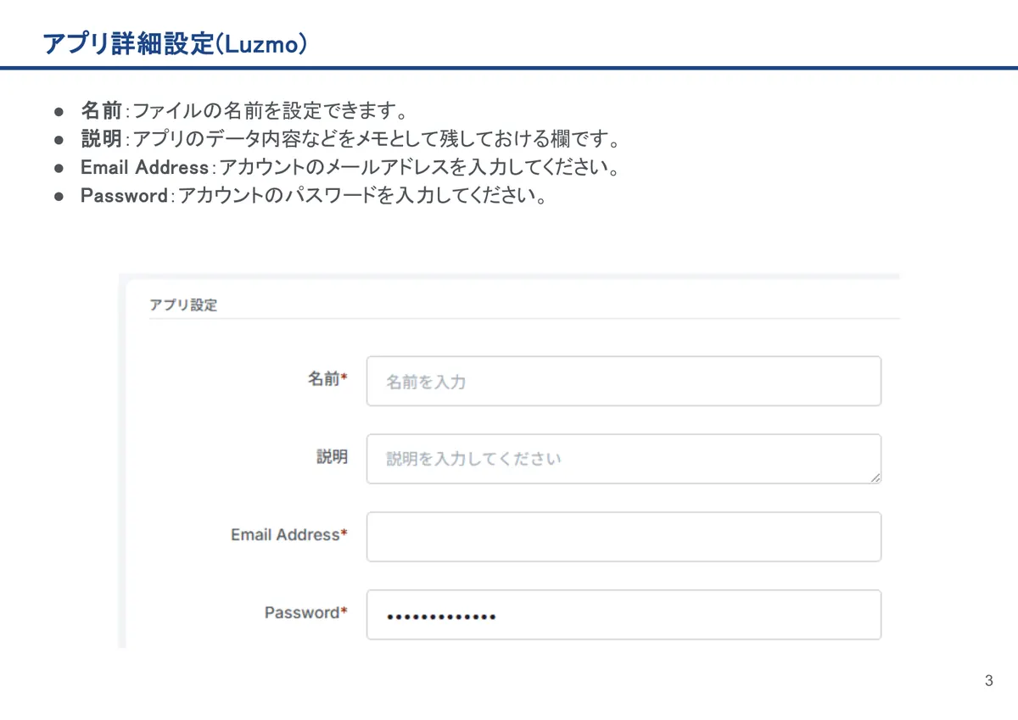Click the アプリ設定 section heading

183,305
